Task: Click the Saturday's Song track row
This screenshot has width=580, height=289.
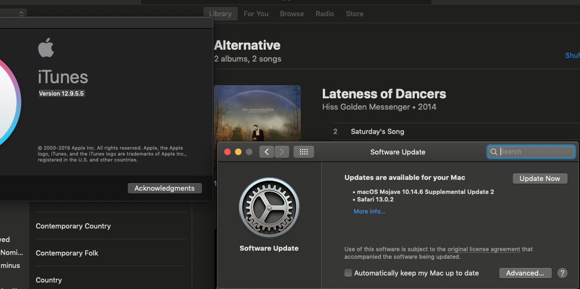Action: (x=457, y=131)
